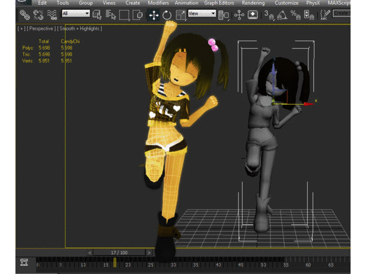Open the Tools menu
Viewport: 366px width, 274px height.
coord(62,3)
